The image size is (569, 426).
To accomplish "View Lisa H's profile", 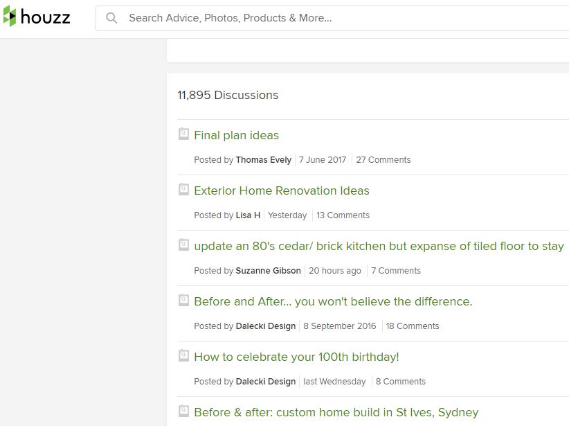I will coord(248,215).
